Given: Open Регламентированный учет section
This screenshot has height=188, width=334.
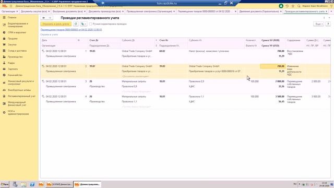Looking at the screenshot, I should [x=21, y=96].
